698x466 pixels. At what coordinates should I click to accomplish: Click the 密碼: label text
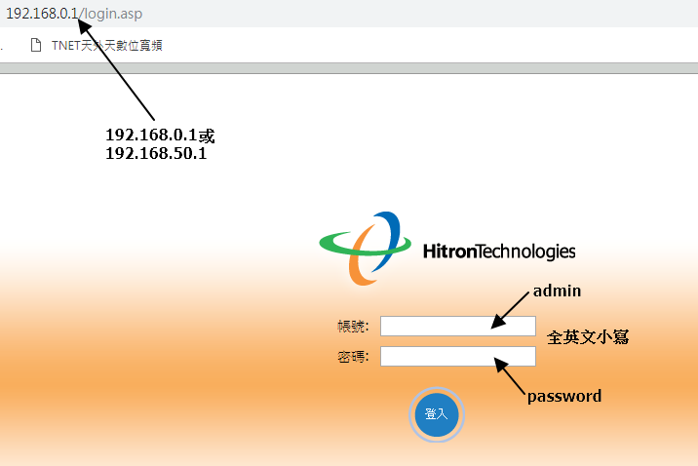point(353,357)
